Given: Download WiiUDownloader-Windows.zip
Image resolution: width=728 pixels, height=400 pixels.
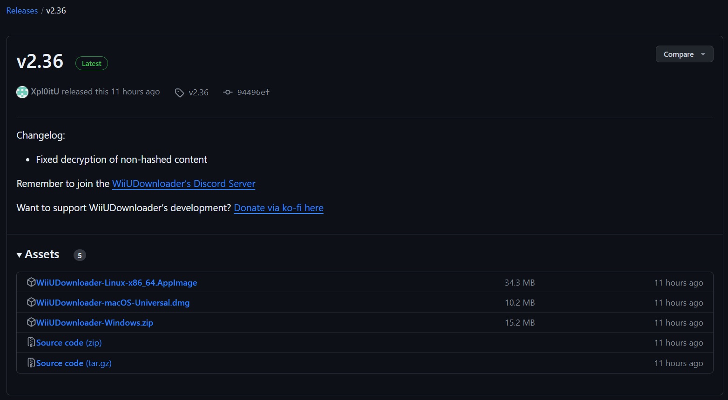Looking at the screenshot, I should pyautogui.click(x=95, y=323).
